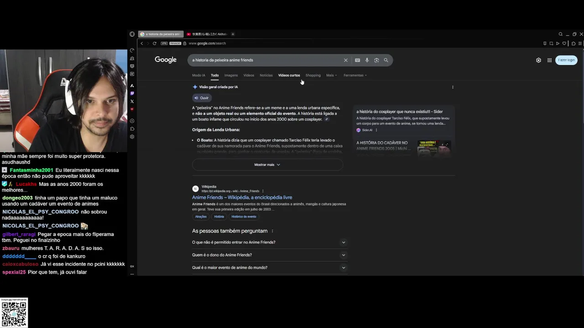Screen dimensions: 584x328
Task: Click the Google logo
Action: pos(166,60)
